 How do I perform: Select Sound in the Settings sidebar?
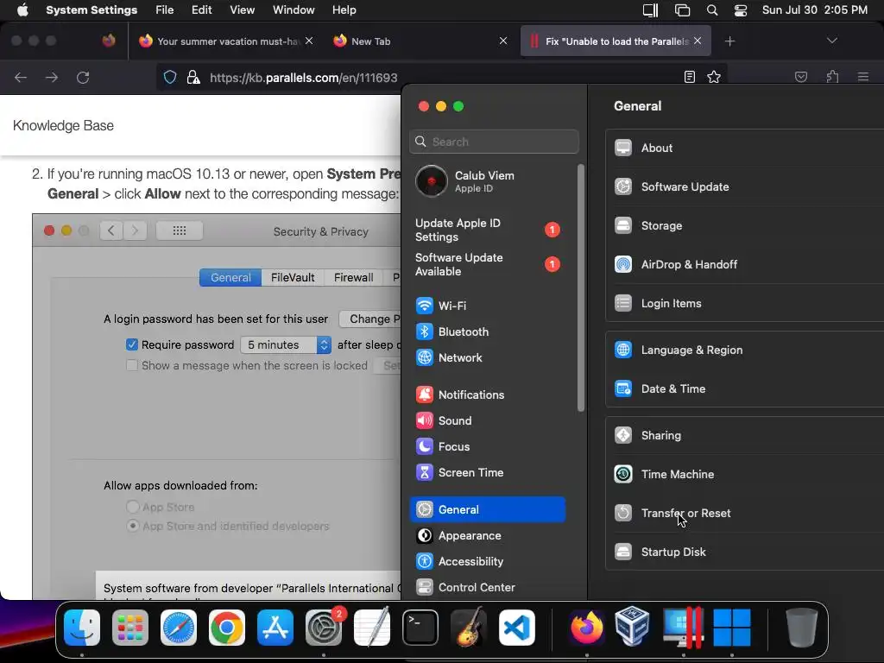[488, 420]
